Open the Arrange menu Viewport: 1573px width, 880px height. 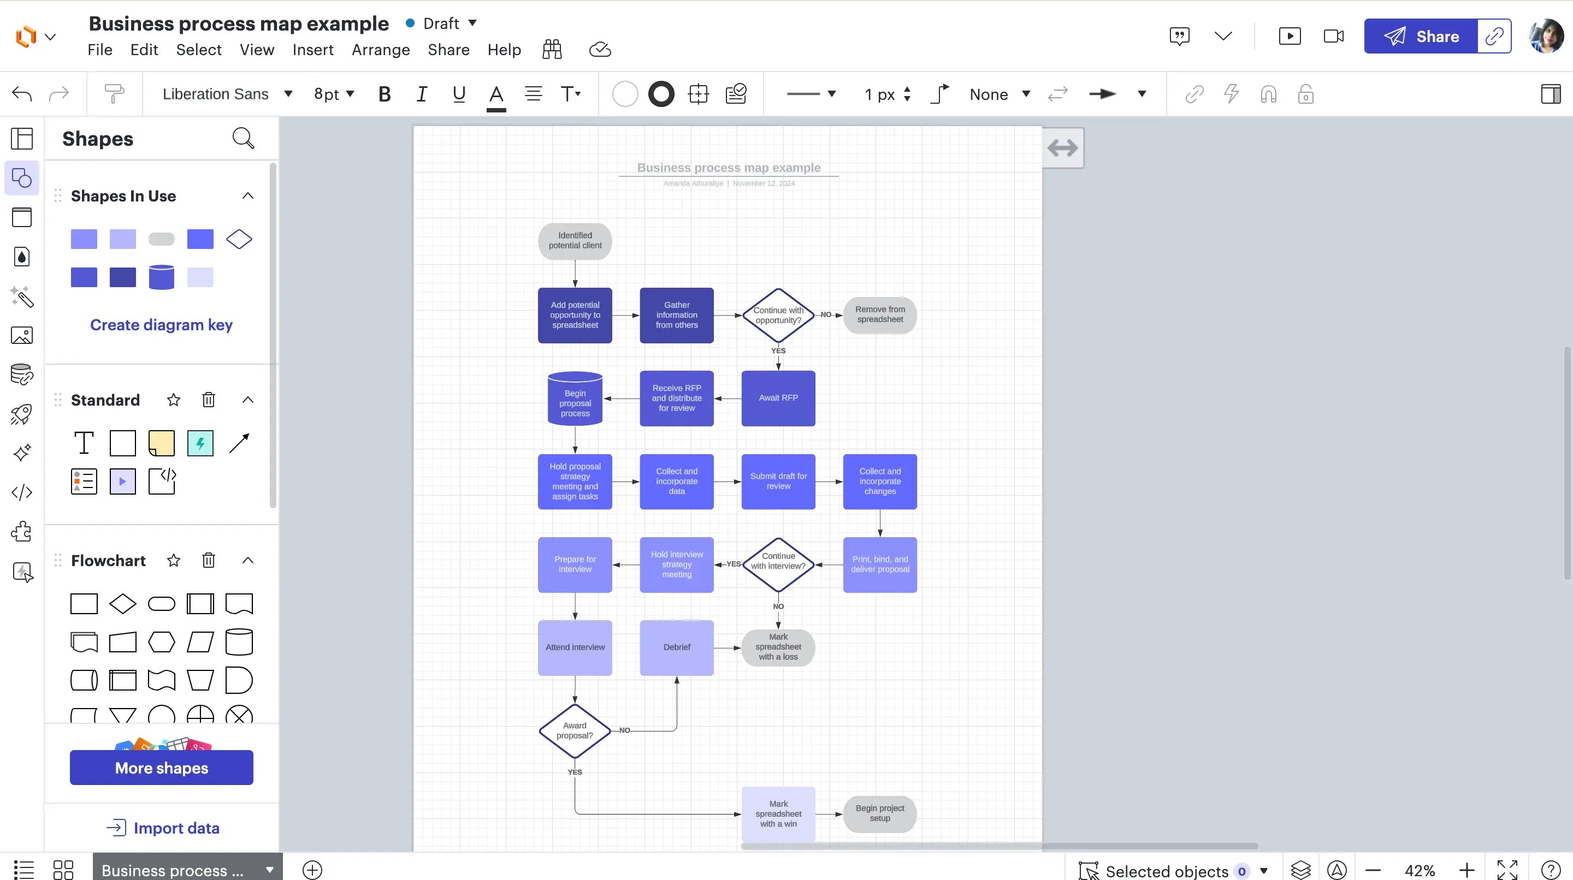(381, 50)
